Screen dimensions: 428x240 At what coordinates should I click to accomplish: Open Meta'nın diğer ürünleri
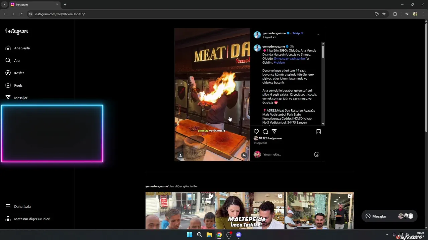[x=28, y=219]
